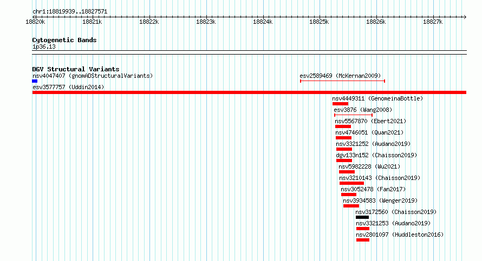
Task: Select the long red esv3577757 variant bar
Action: click(x=249, y=92)
